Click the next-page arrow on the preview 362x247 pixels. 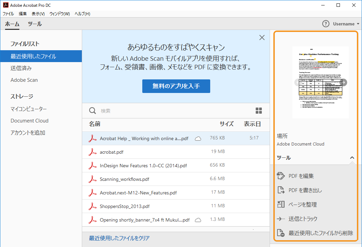click(343, 82)
